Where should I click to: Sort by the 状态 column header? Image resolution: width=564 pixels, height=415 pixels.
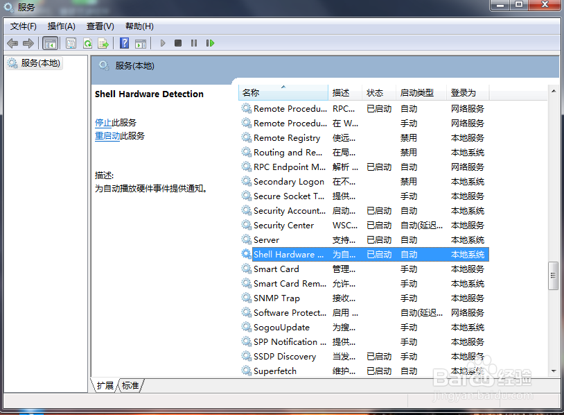pos(378,93)
